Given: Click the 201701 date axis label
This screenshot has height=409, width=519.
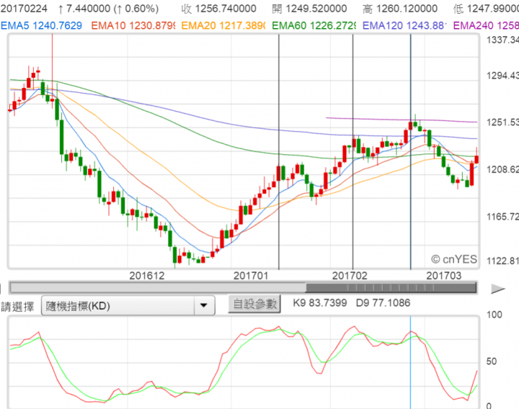Looking at the screenshot, I should pyautogui.click(x=251, y=275).
